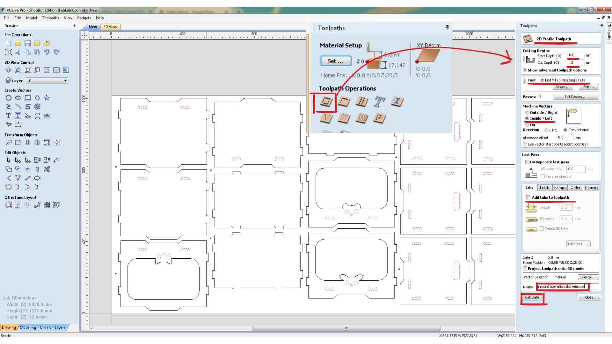This screenshot has height=344, width=612.
Task: Select Outside / Right machine vectors option
Action: (527, 113)
